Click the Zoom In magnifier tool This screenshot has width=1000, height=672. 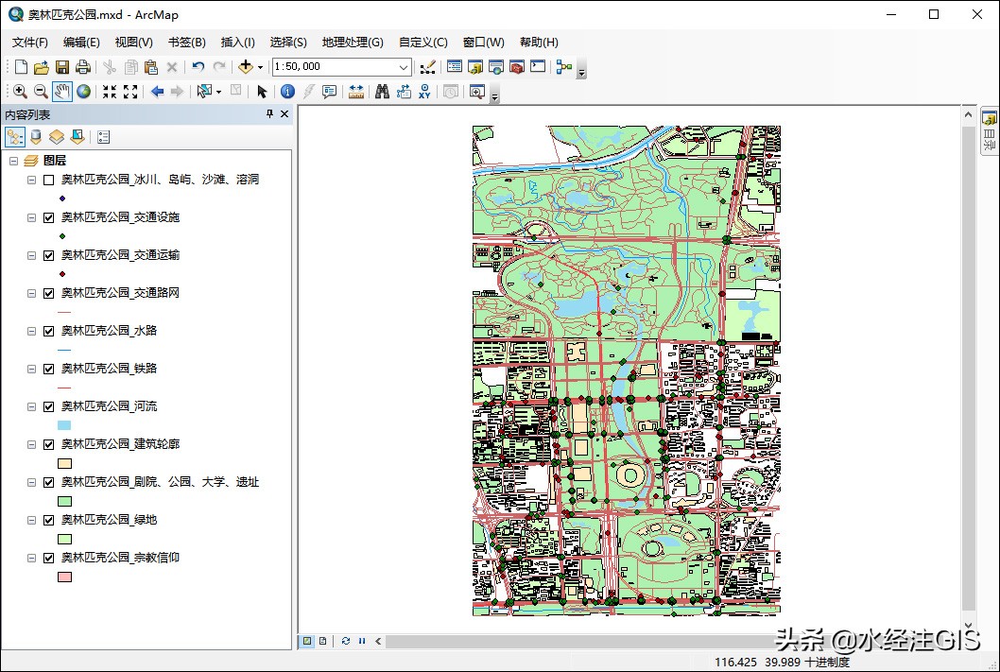pyautogui.click(x=20, y=92)
